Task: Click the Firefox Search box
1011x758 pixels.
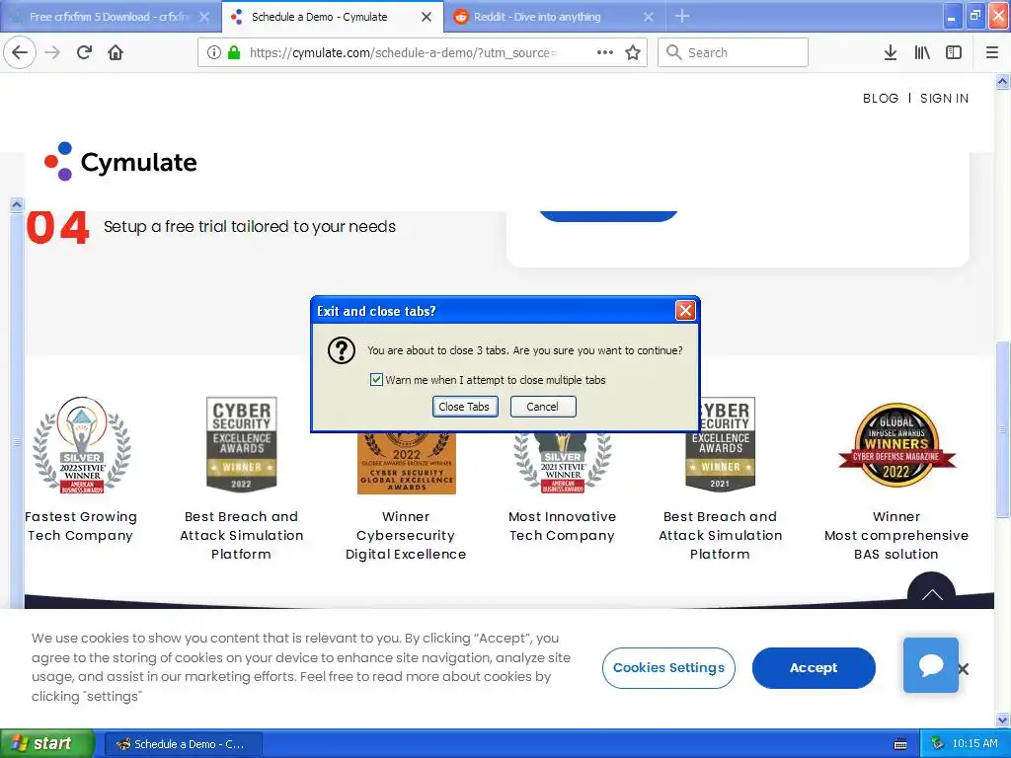Action: [733, 52]
